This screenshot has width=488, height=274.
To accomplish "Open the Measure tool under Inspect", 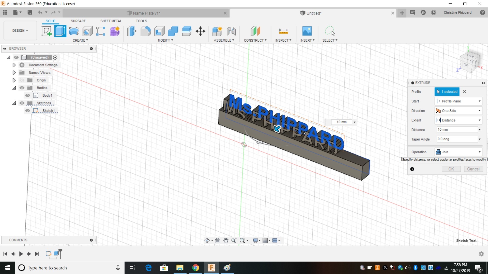I will [x=283, y=31].
